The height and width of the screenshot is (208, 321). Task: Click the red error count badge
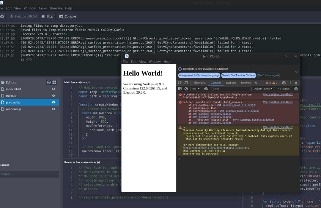click(268, 83)
